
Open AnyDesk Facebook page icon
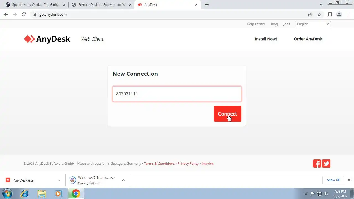(317, 164)
